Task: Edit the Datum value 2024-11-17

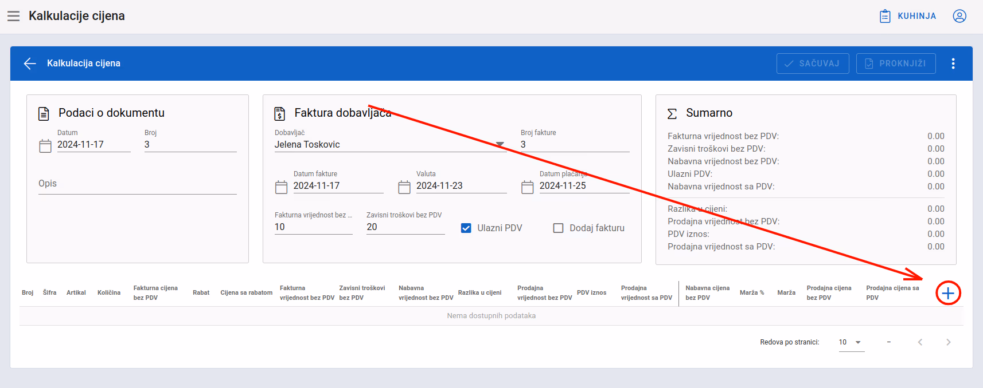Action: tap(94, 145)
